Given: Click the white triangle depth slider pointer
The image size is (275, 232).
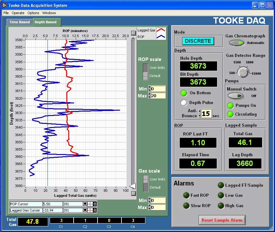Looking at the screenshot, I should click(x=132, y=186).
